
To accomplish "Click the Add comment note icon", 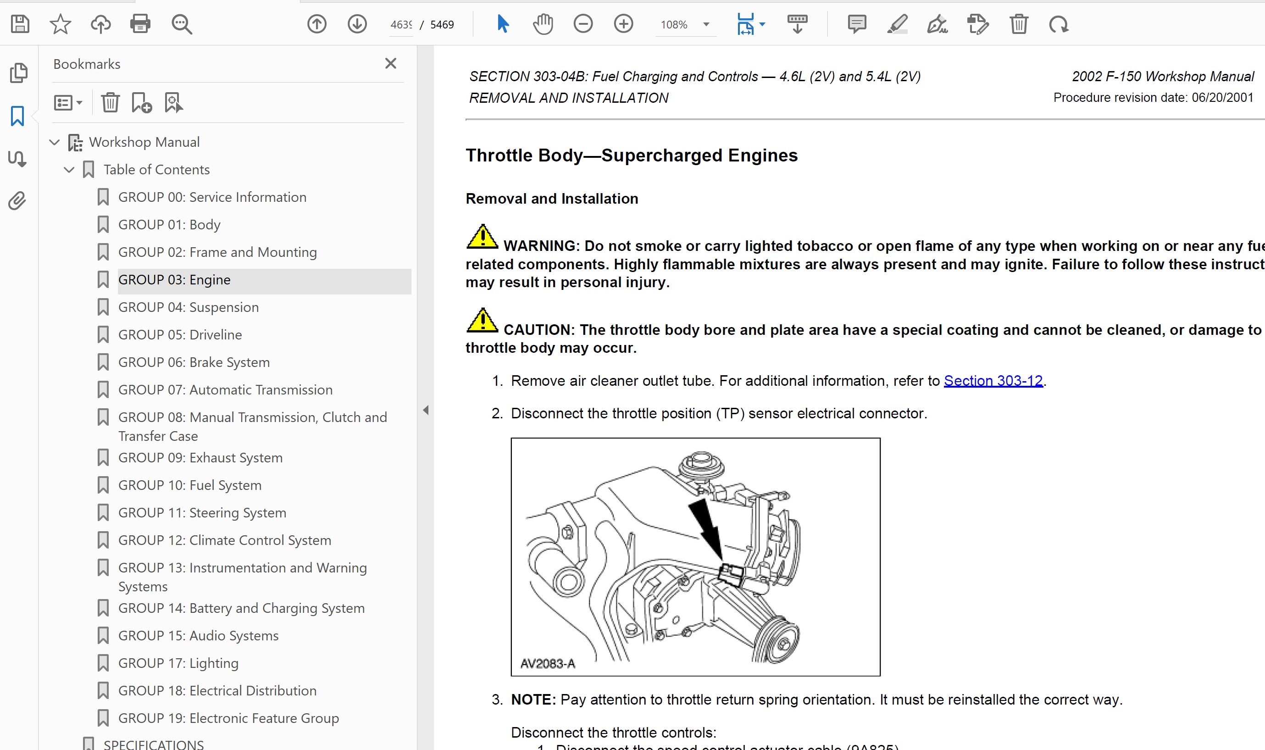I will [x=857, y=24].
